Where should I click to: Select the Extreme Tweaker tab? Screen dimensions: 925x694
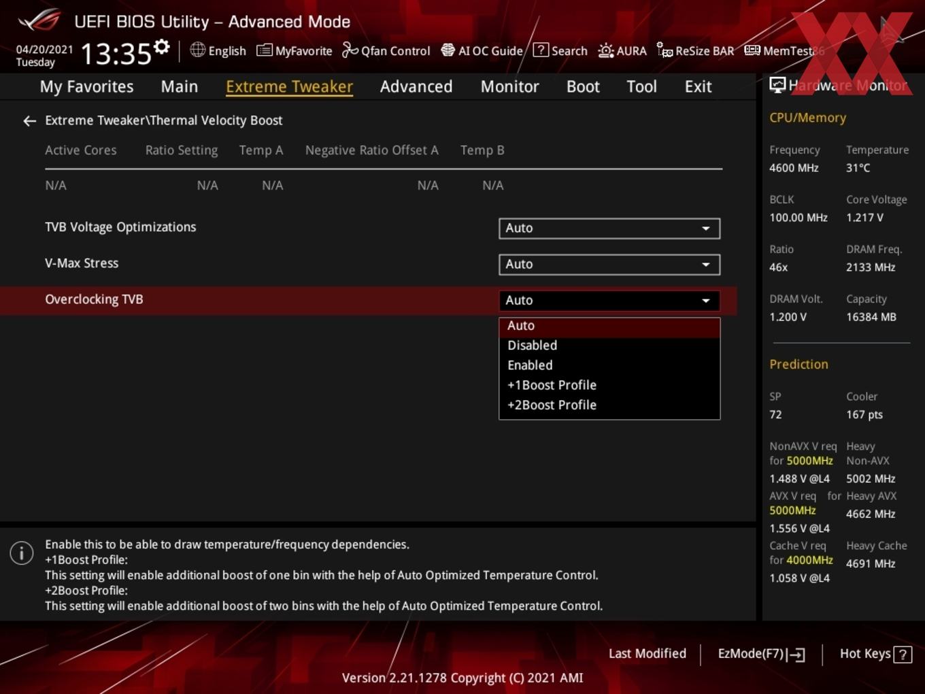point(289,86)
